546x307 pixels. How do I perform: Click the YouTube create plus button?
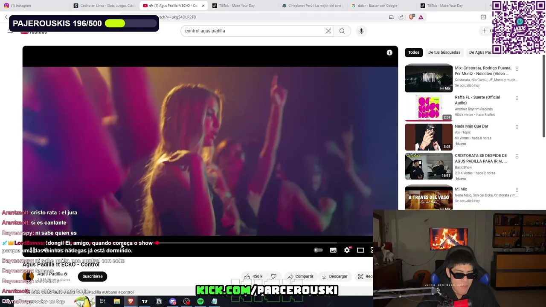tap(485, 31)
